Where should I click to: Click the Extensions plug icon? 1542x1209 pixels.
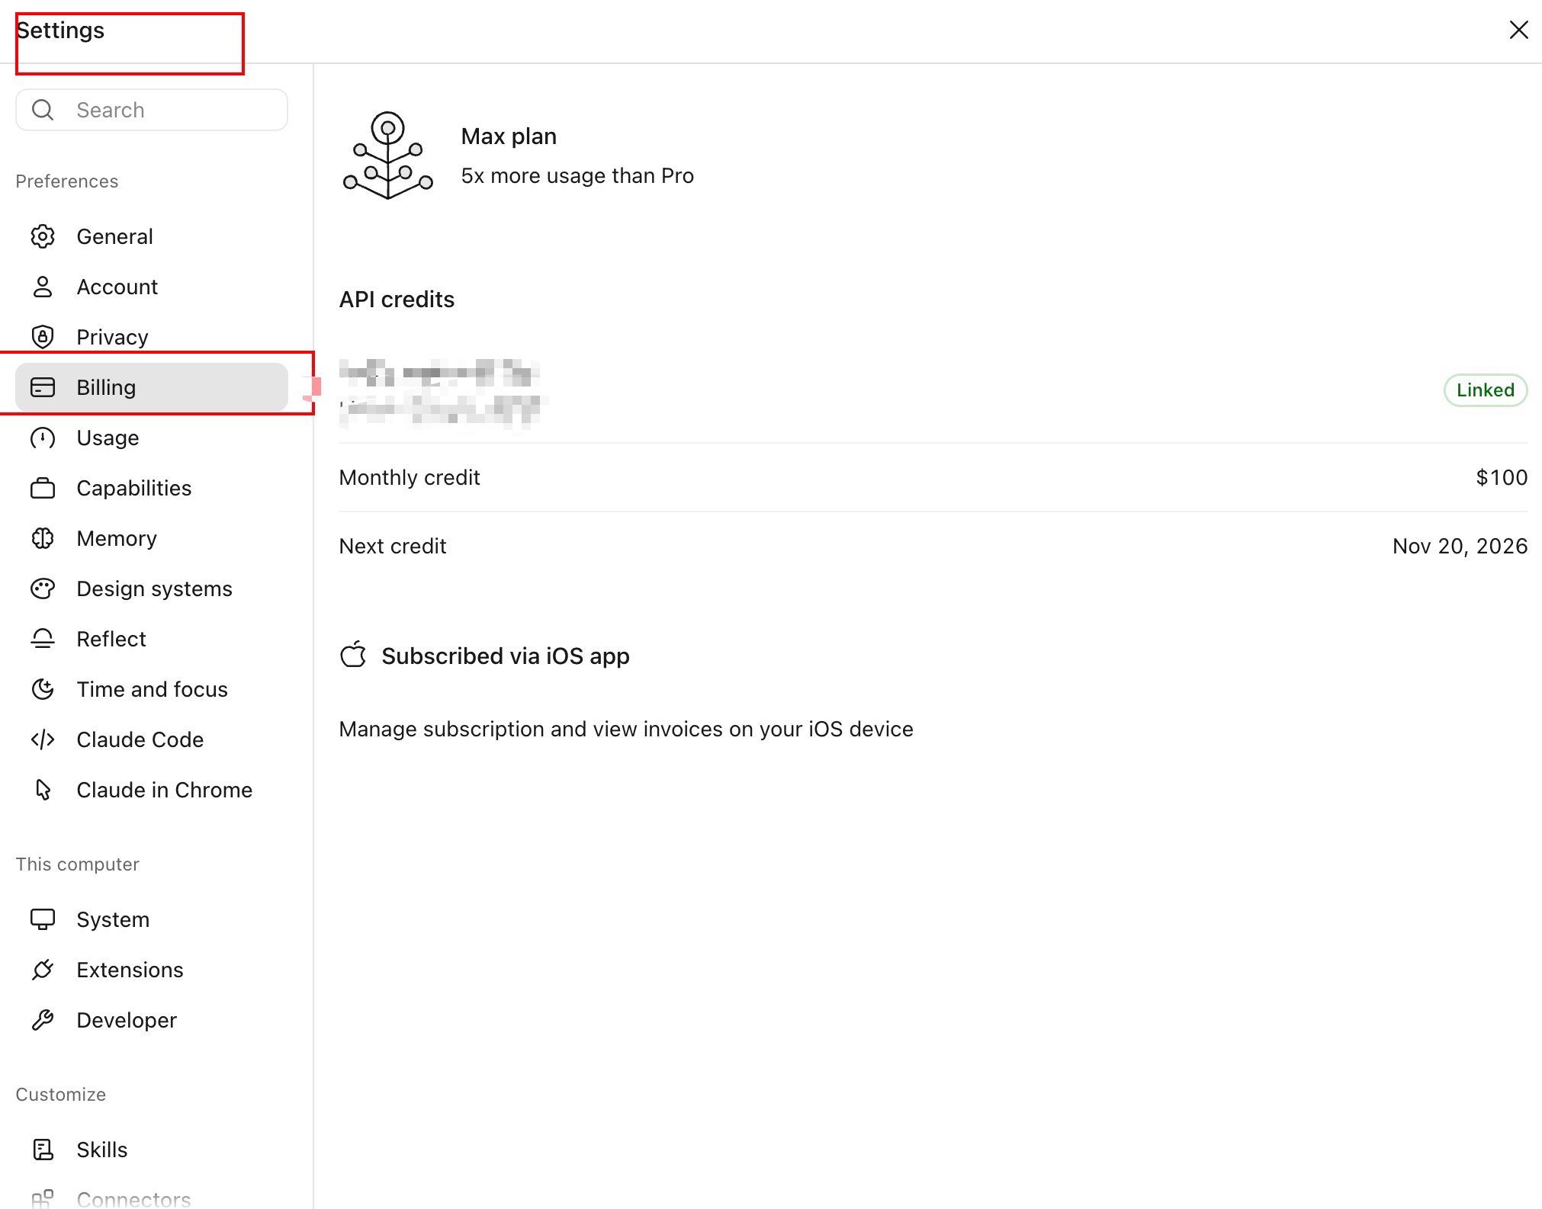click(x=43, y=970)
